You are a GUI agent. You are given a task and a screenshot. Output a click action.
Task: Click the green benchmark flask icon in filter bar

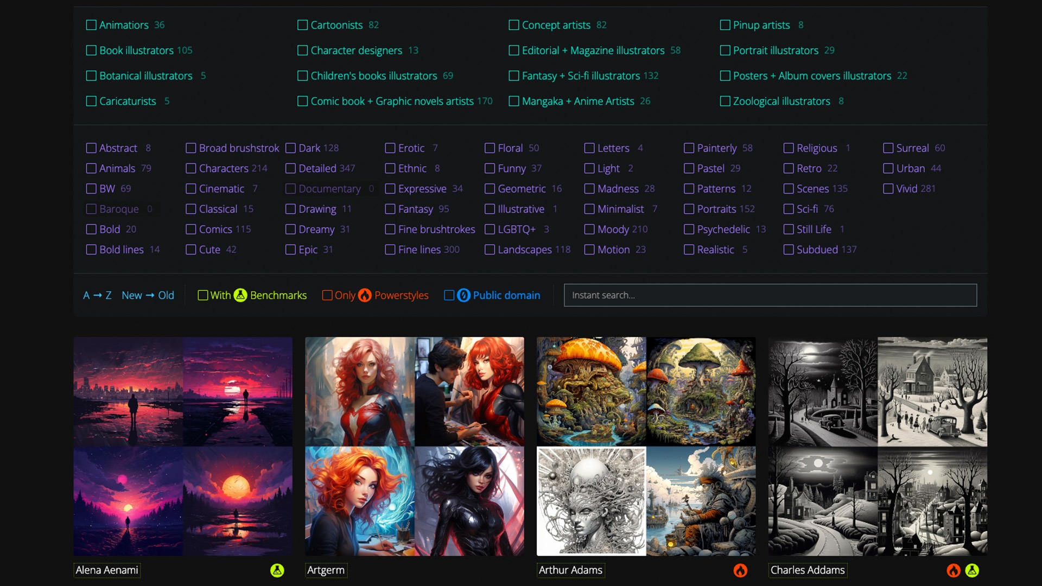[x=240, y=295]
